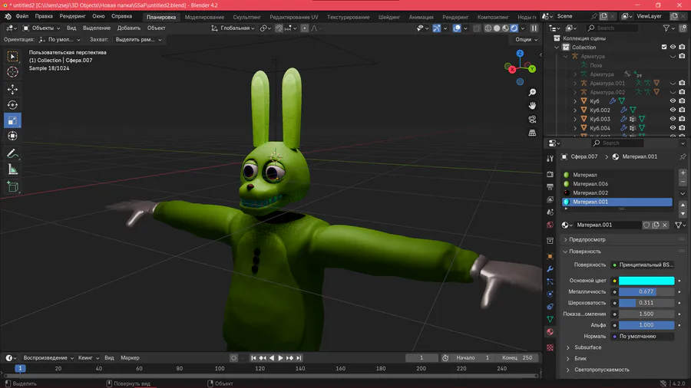Open the Глобальная orientation dropdown
The image size is (691, 388).
pyautogui.click(x=233, y=28)
